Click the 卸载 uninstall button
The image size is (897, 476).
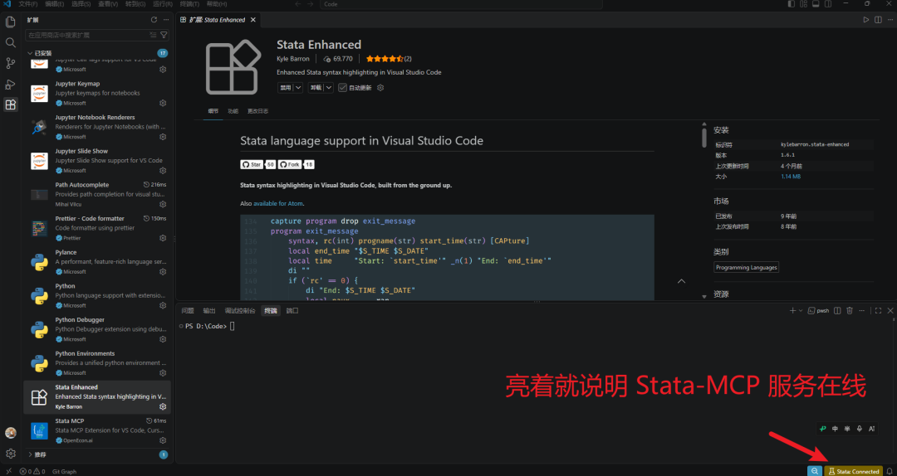316,88
